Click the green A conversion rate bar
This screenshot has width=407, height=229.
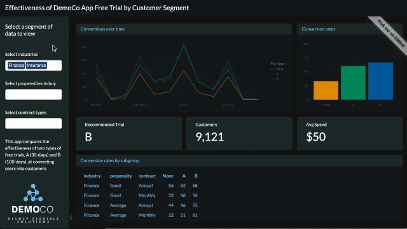(353, 83)
